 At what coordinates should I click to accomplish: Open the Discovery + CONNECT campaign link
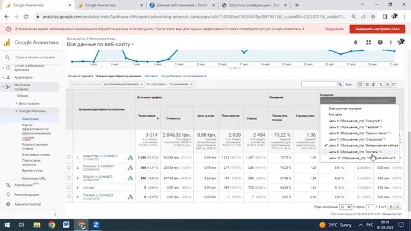point(98,166)
